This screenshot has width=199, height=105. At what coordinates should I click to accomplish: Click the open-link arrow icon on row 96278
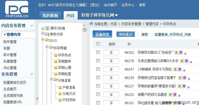pos(191,62)
